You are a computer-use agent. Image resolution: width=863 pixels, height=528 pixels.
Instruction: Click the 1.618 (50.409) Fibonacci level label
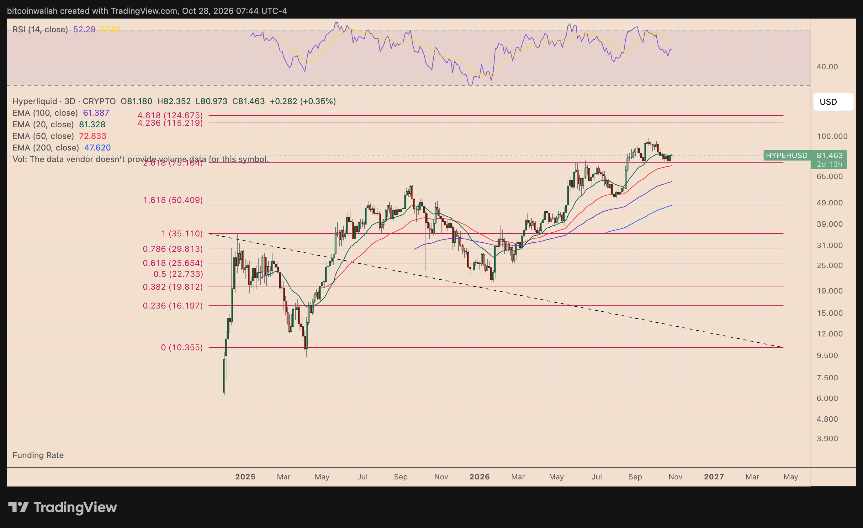pos(173,200)
